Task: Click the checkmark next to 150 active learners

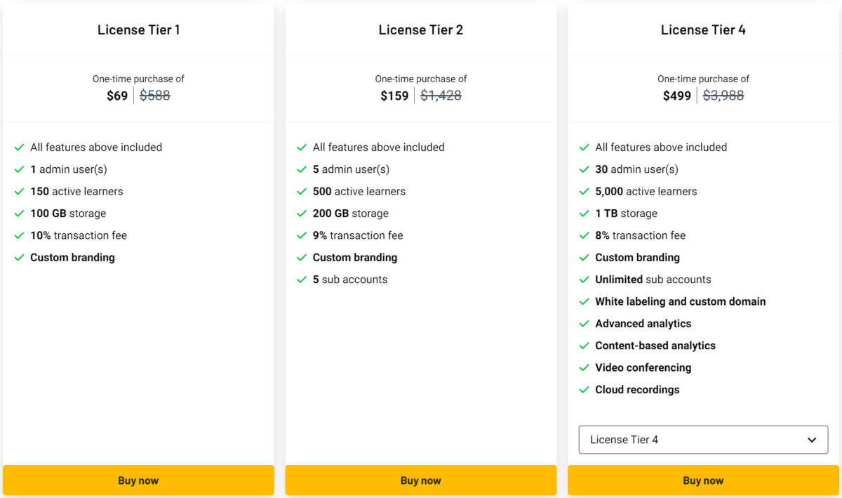Action: (x=19, y=191)
